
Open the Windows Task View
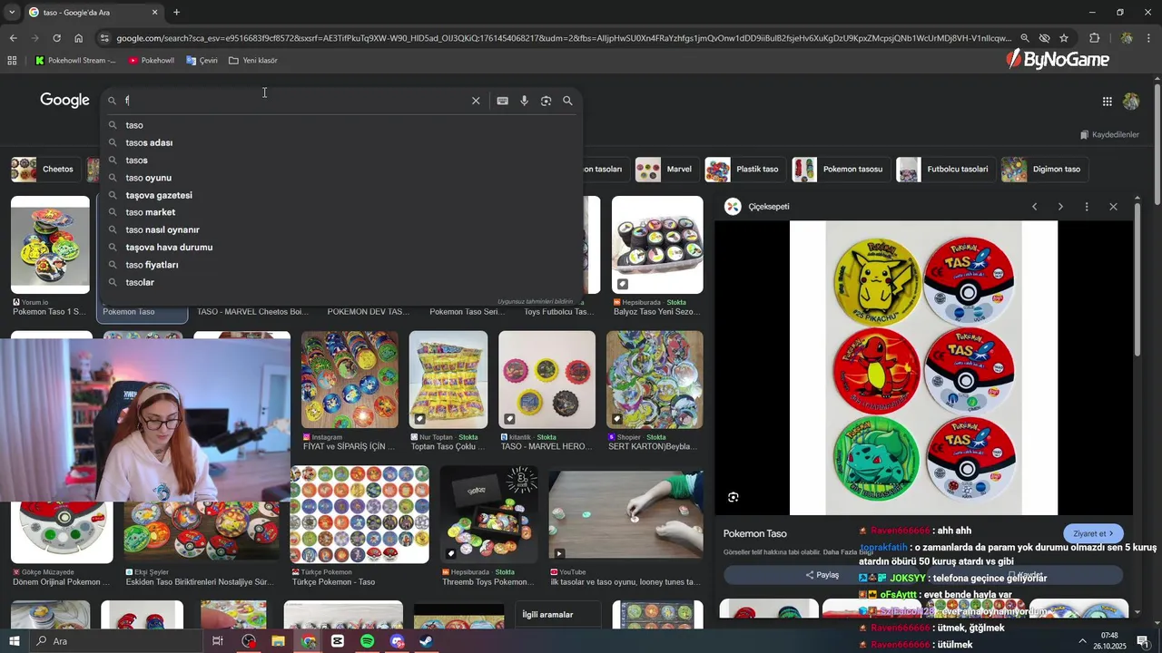click(218, 641)
